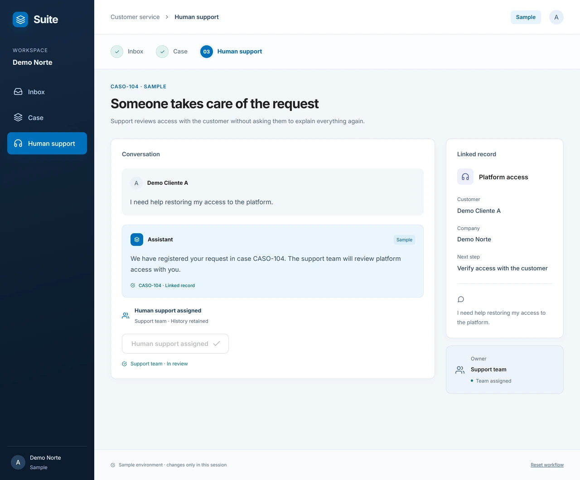Screen dimensions: 580x480
Task: Click the Inbox step checkmark circle
Action: coord(117,52)
